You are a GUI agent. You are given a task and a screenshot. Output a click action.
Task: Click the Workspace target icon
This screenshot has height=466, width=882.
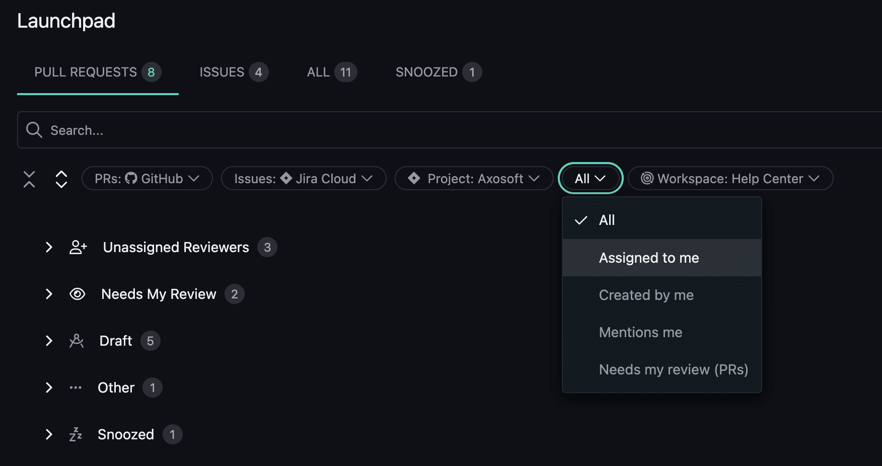pyautogui.click(x=647, y=178)
